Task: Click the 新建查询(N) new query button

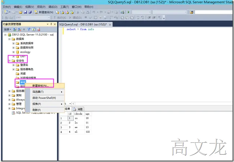Action: (44, 12)
